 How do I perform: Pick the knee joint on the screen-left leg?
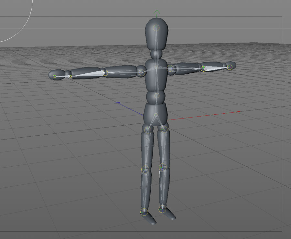pyautogui.click(x=145, y=169)
